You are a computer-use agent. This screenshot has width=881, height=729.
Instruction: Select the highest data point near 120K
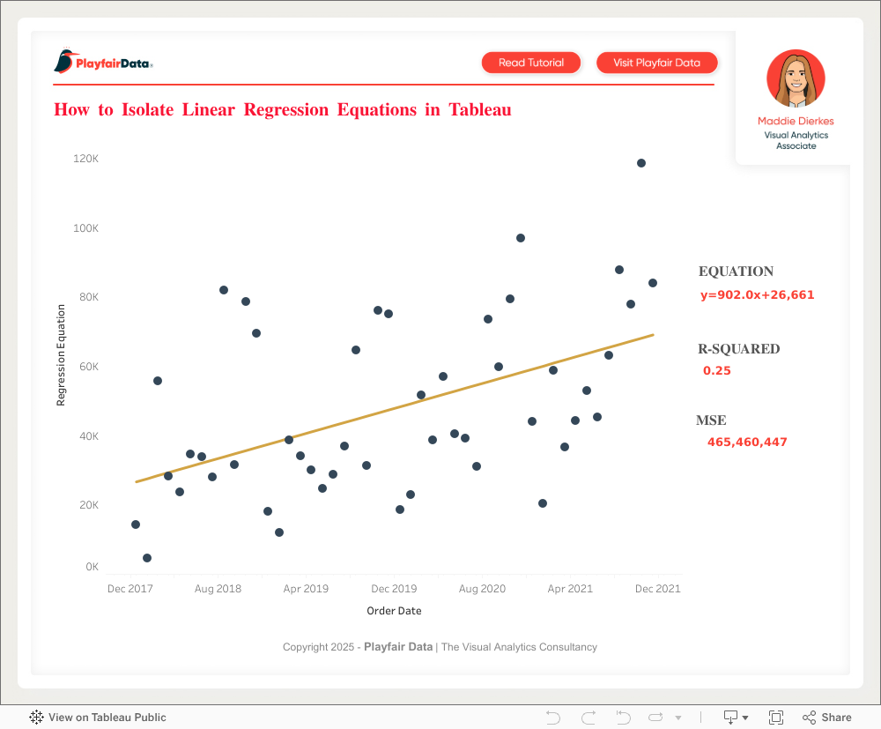pos(641,163)
